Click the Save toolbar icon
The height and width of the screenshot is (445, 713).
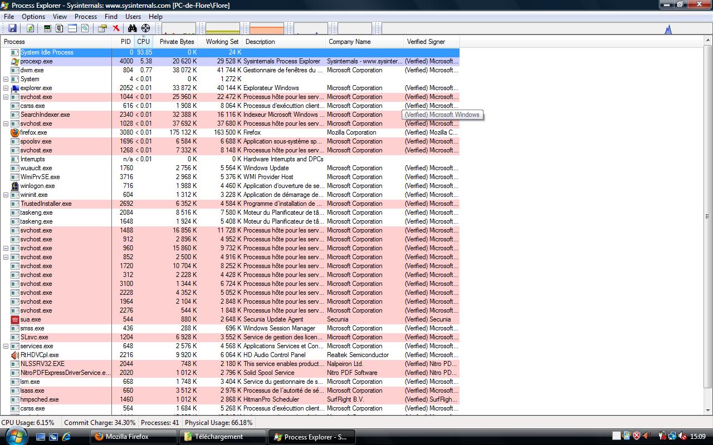(12, 28)
